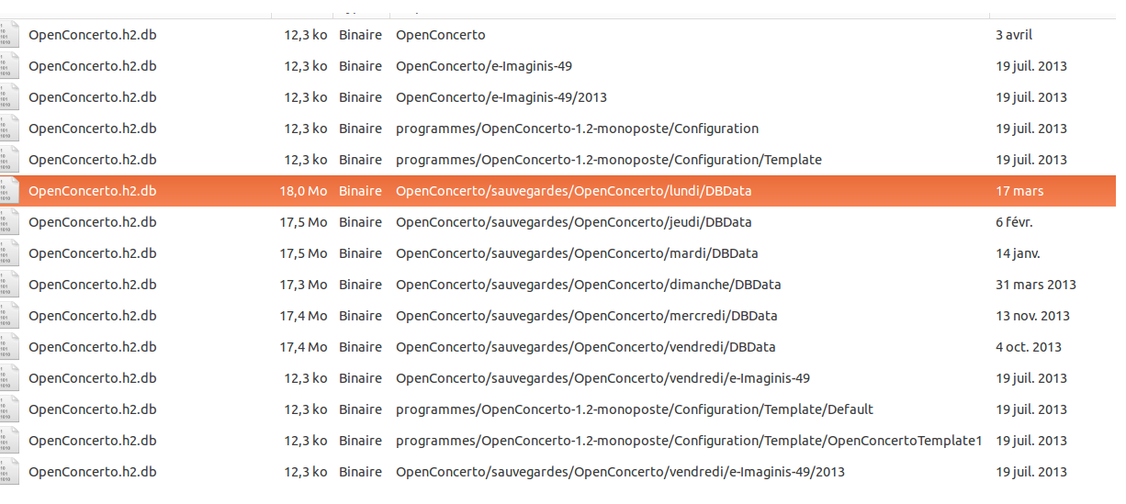The height and width of the screenshot is (504, 1126).
Task: Click 'OpenConcerto.h2.db' in the 3 avril row
Action: pos(93,35)
